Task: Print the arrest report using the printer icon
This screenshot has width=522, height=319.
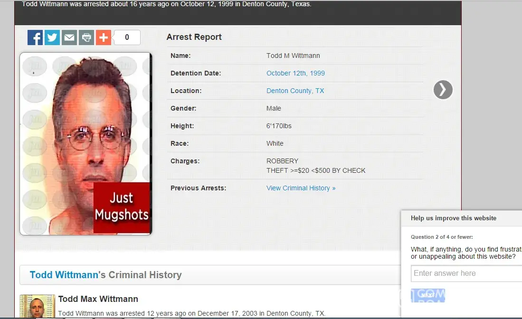Action: tap(86, 38)
